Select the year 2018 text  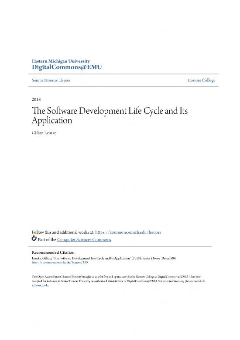click(x=36, y=99)
